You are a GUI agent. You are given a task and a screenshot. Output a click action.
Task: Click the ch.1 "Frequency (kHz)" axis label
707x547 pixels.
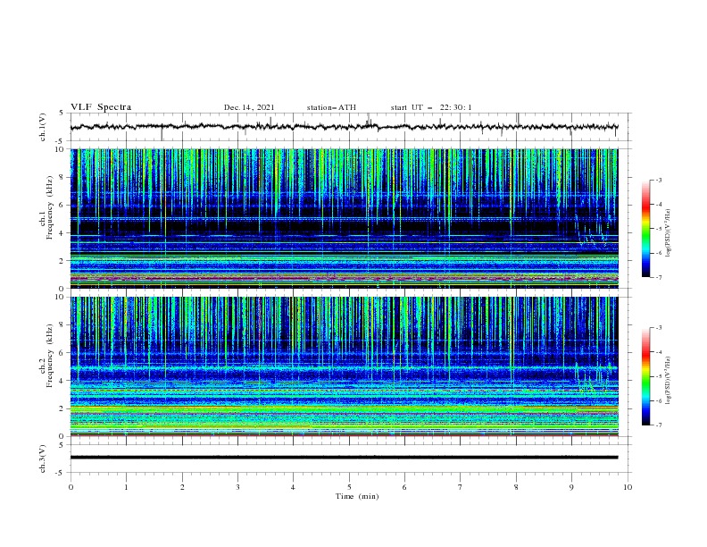[51, 208]
